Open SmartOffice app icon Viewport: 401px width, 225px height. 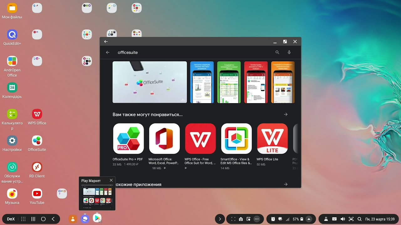point(237,139)
